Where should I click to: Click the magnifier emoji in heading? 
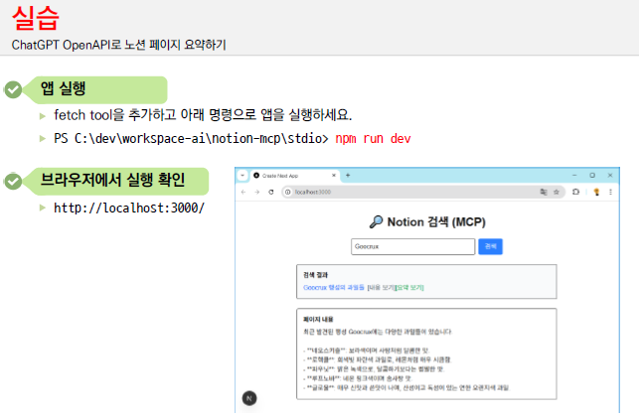pyautogui.click(x=376, y=221)
